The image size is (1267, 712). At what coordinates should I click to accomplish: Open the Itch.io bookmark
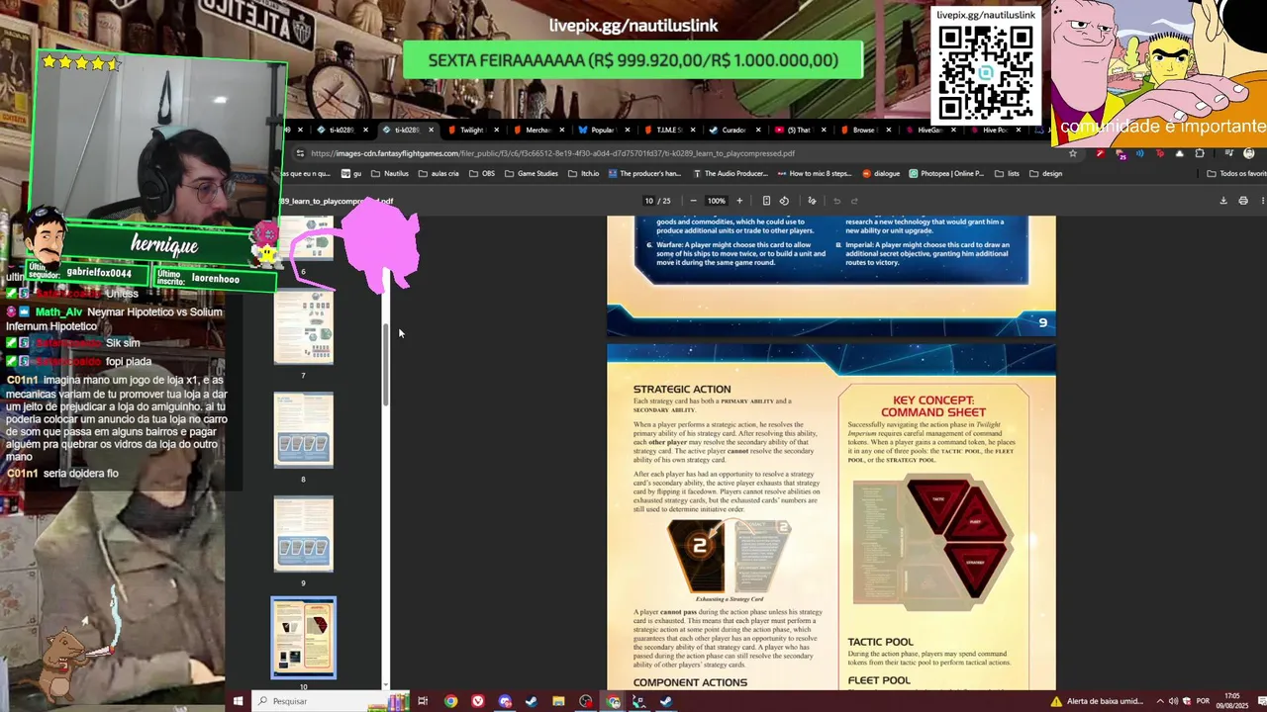(584, 173)
